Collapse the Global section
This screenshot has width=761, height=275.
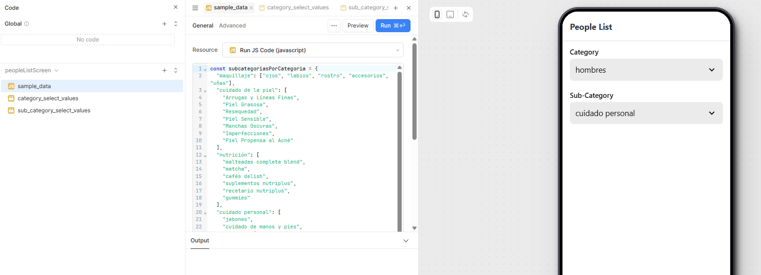click(x=176, y=24)
